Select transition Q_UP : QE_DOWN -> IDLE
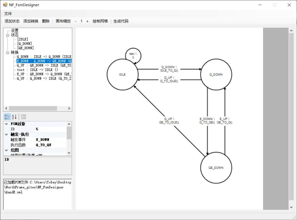The image size is (297, 220). [x=44, y=65]
